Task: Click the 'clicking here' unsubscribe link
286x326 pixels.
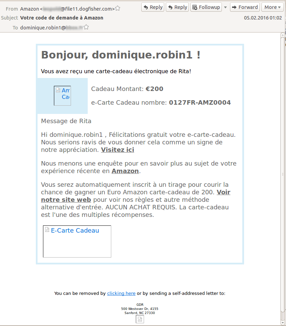Action: (x=121, y=294)
